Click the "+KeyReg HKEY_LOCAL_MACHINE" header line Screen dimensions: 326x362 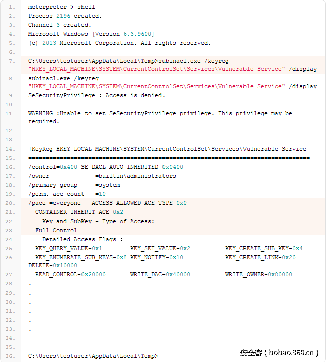(167, 149)
